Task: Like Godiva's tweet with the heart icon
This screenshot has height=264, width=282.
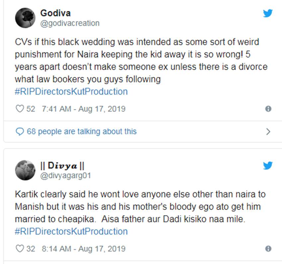Action: pos(20,109)
